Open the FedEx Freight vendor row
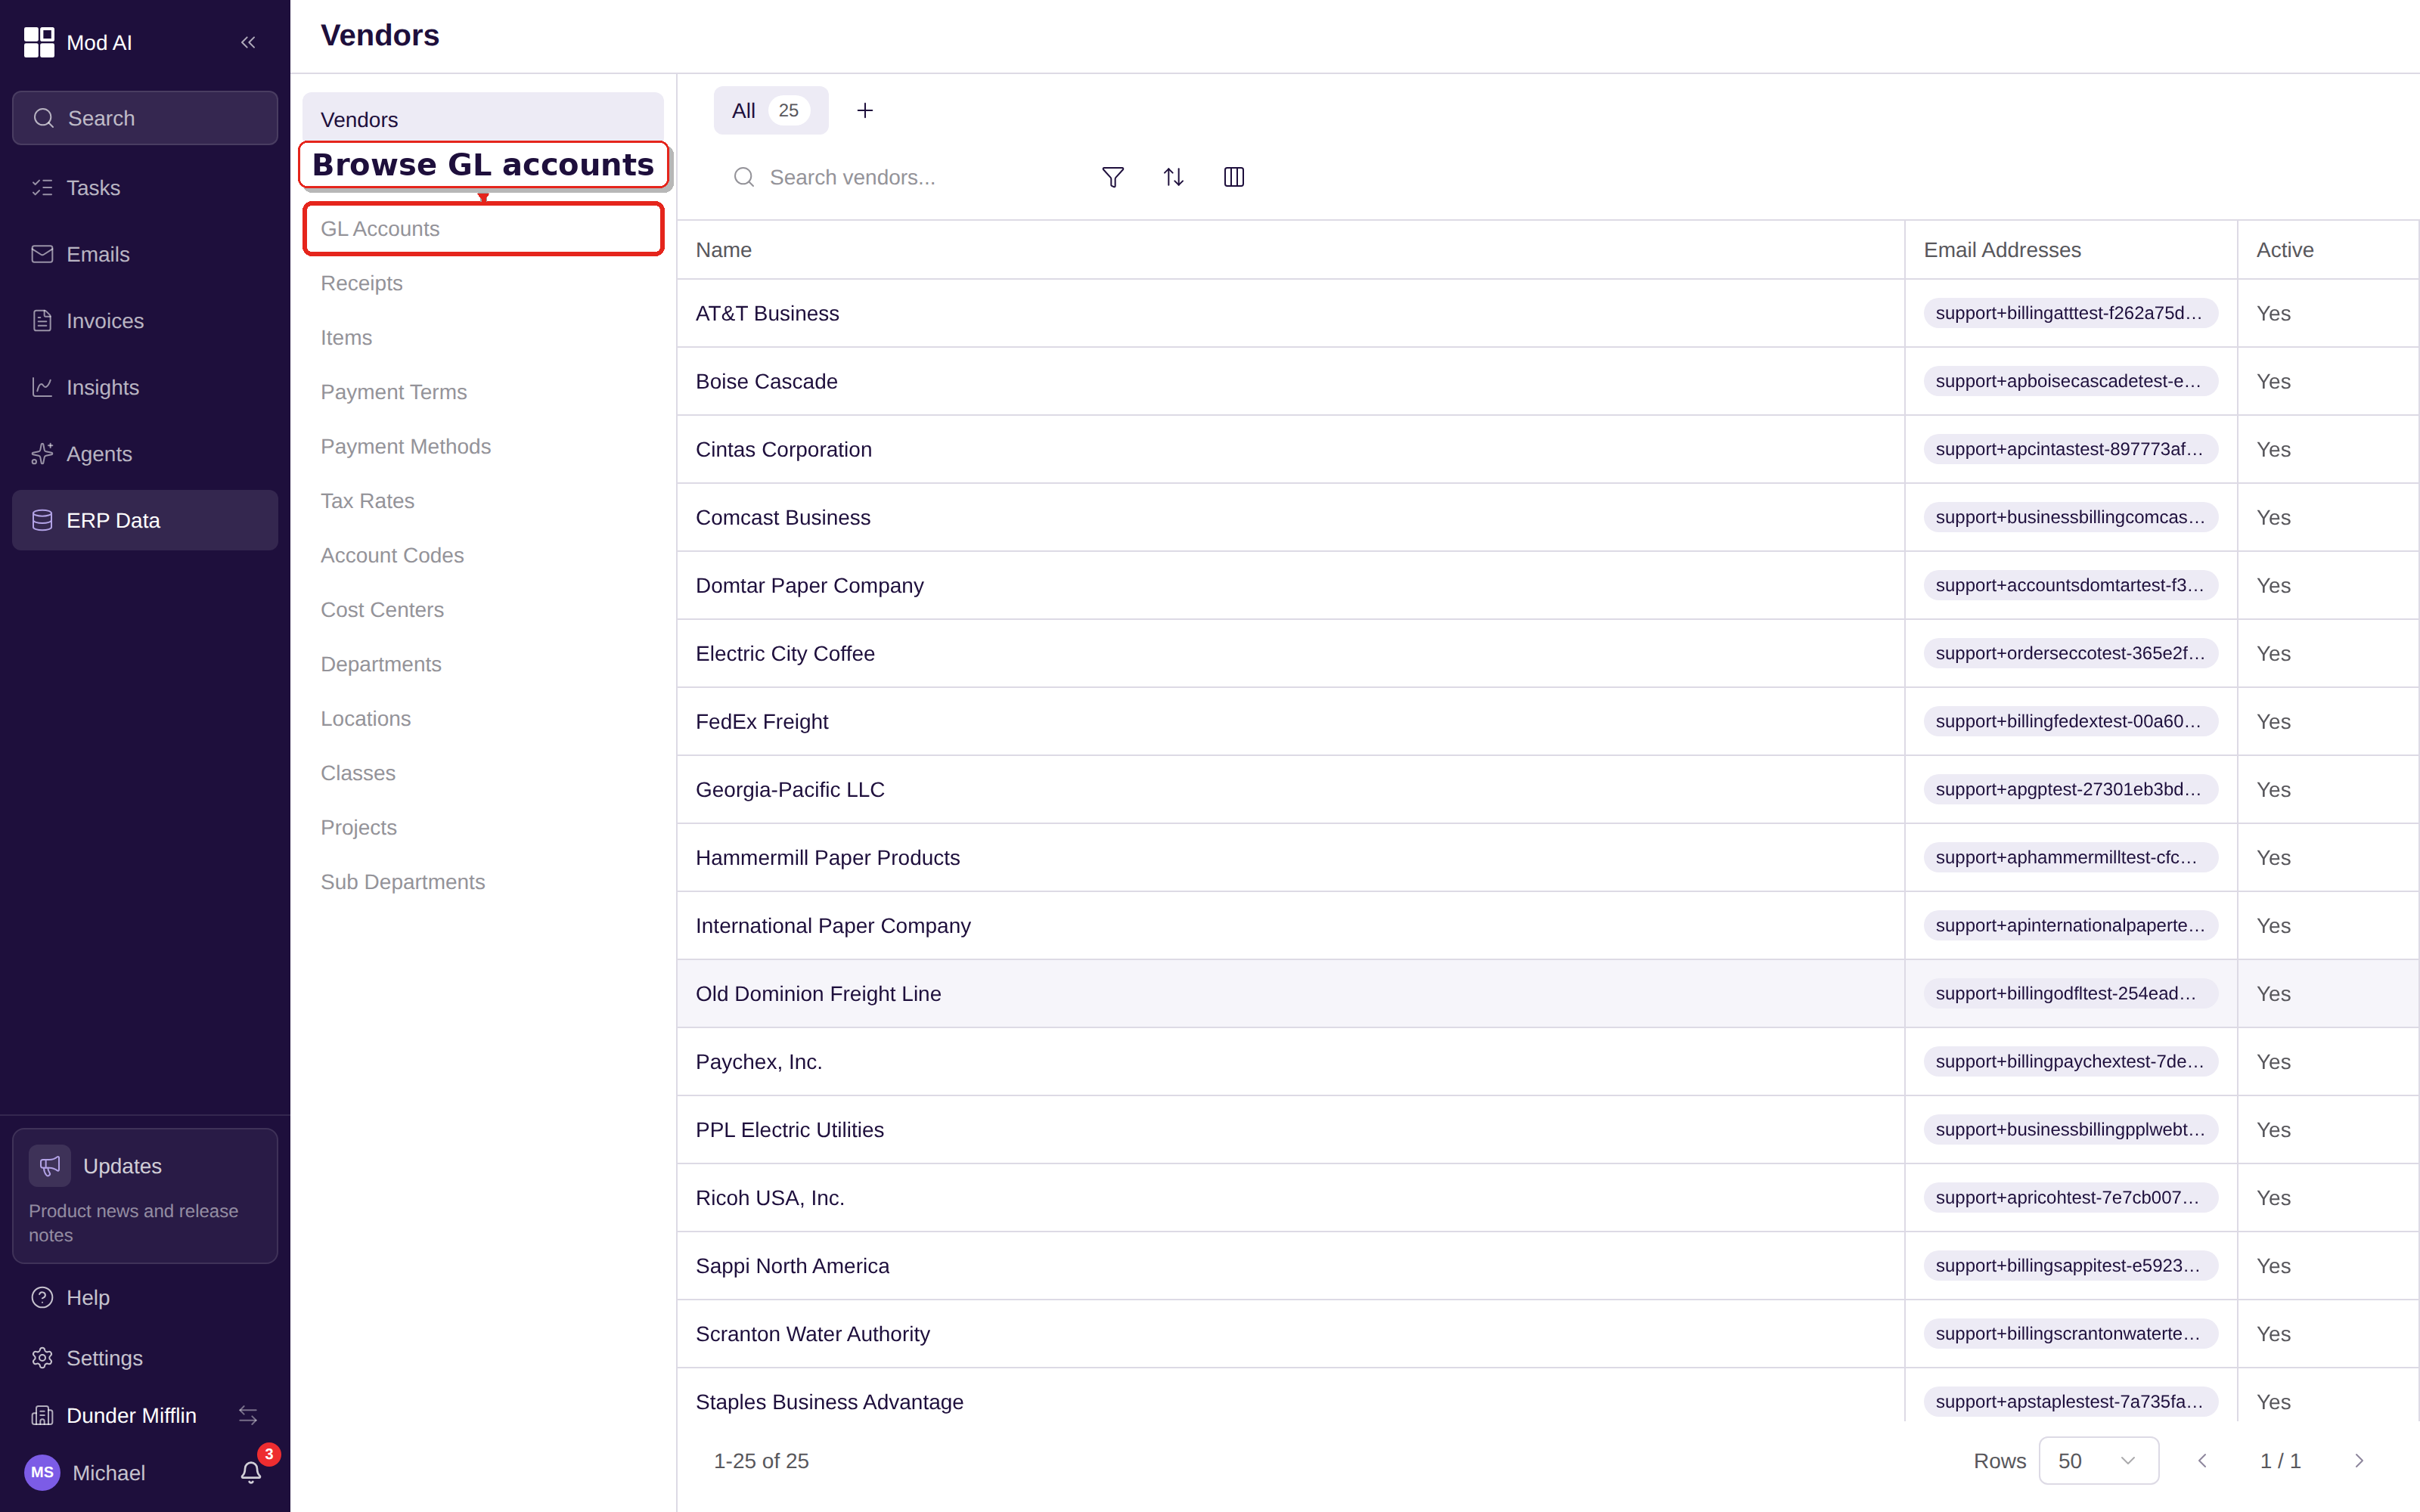This screenshot has height=1512, width=2420. click(1548, 721)
